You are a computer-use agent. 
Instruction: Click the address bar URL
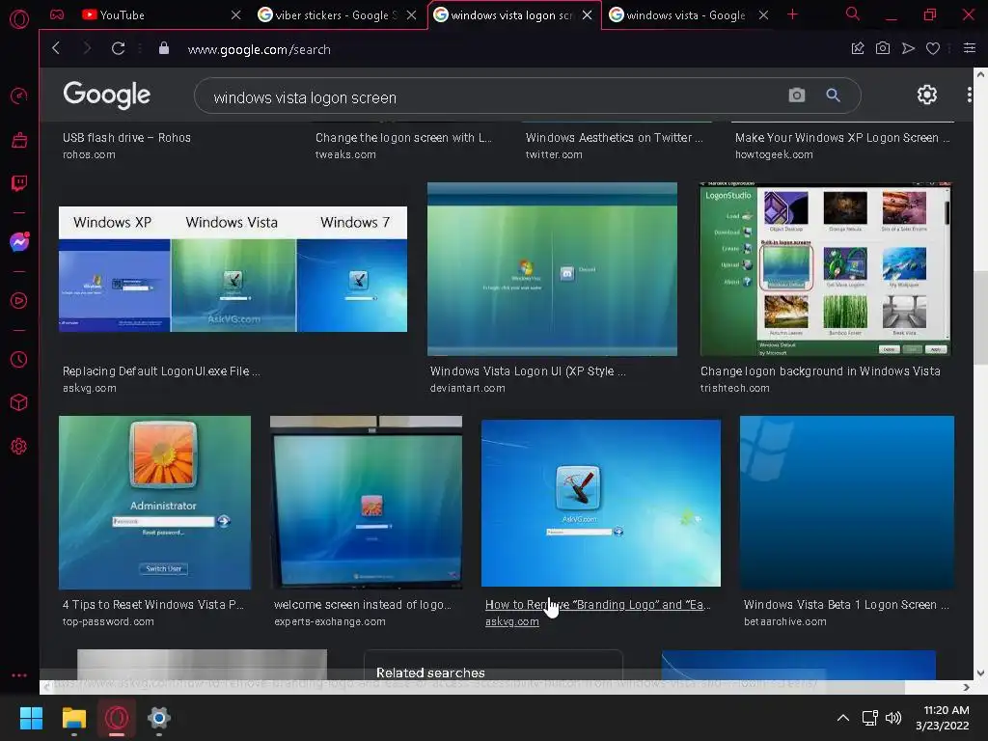[259, 49]
